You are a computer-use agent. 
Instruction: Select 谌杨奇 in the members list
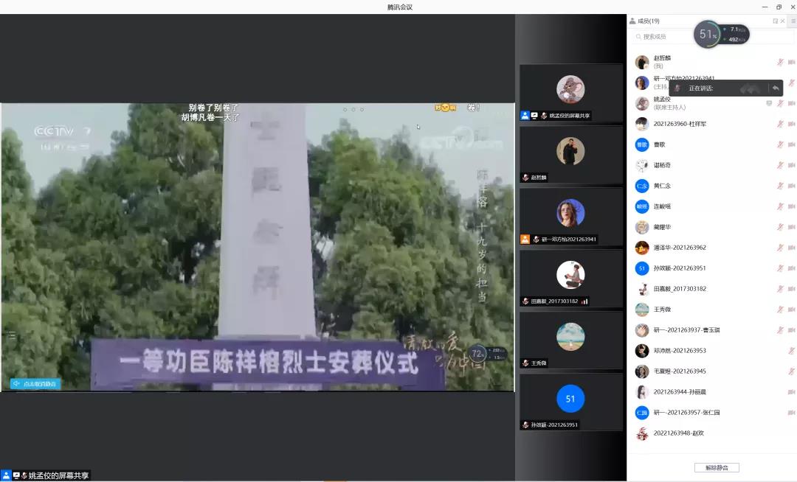pos(662,165)
